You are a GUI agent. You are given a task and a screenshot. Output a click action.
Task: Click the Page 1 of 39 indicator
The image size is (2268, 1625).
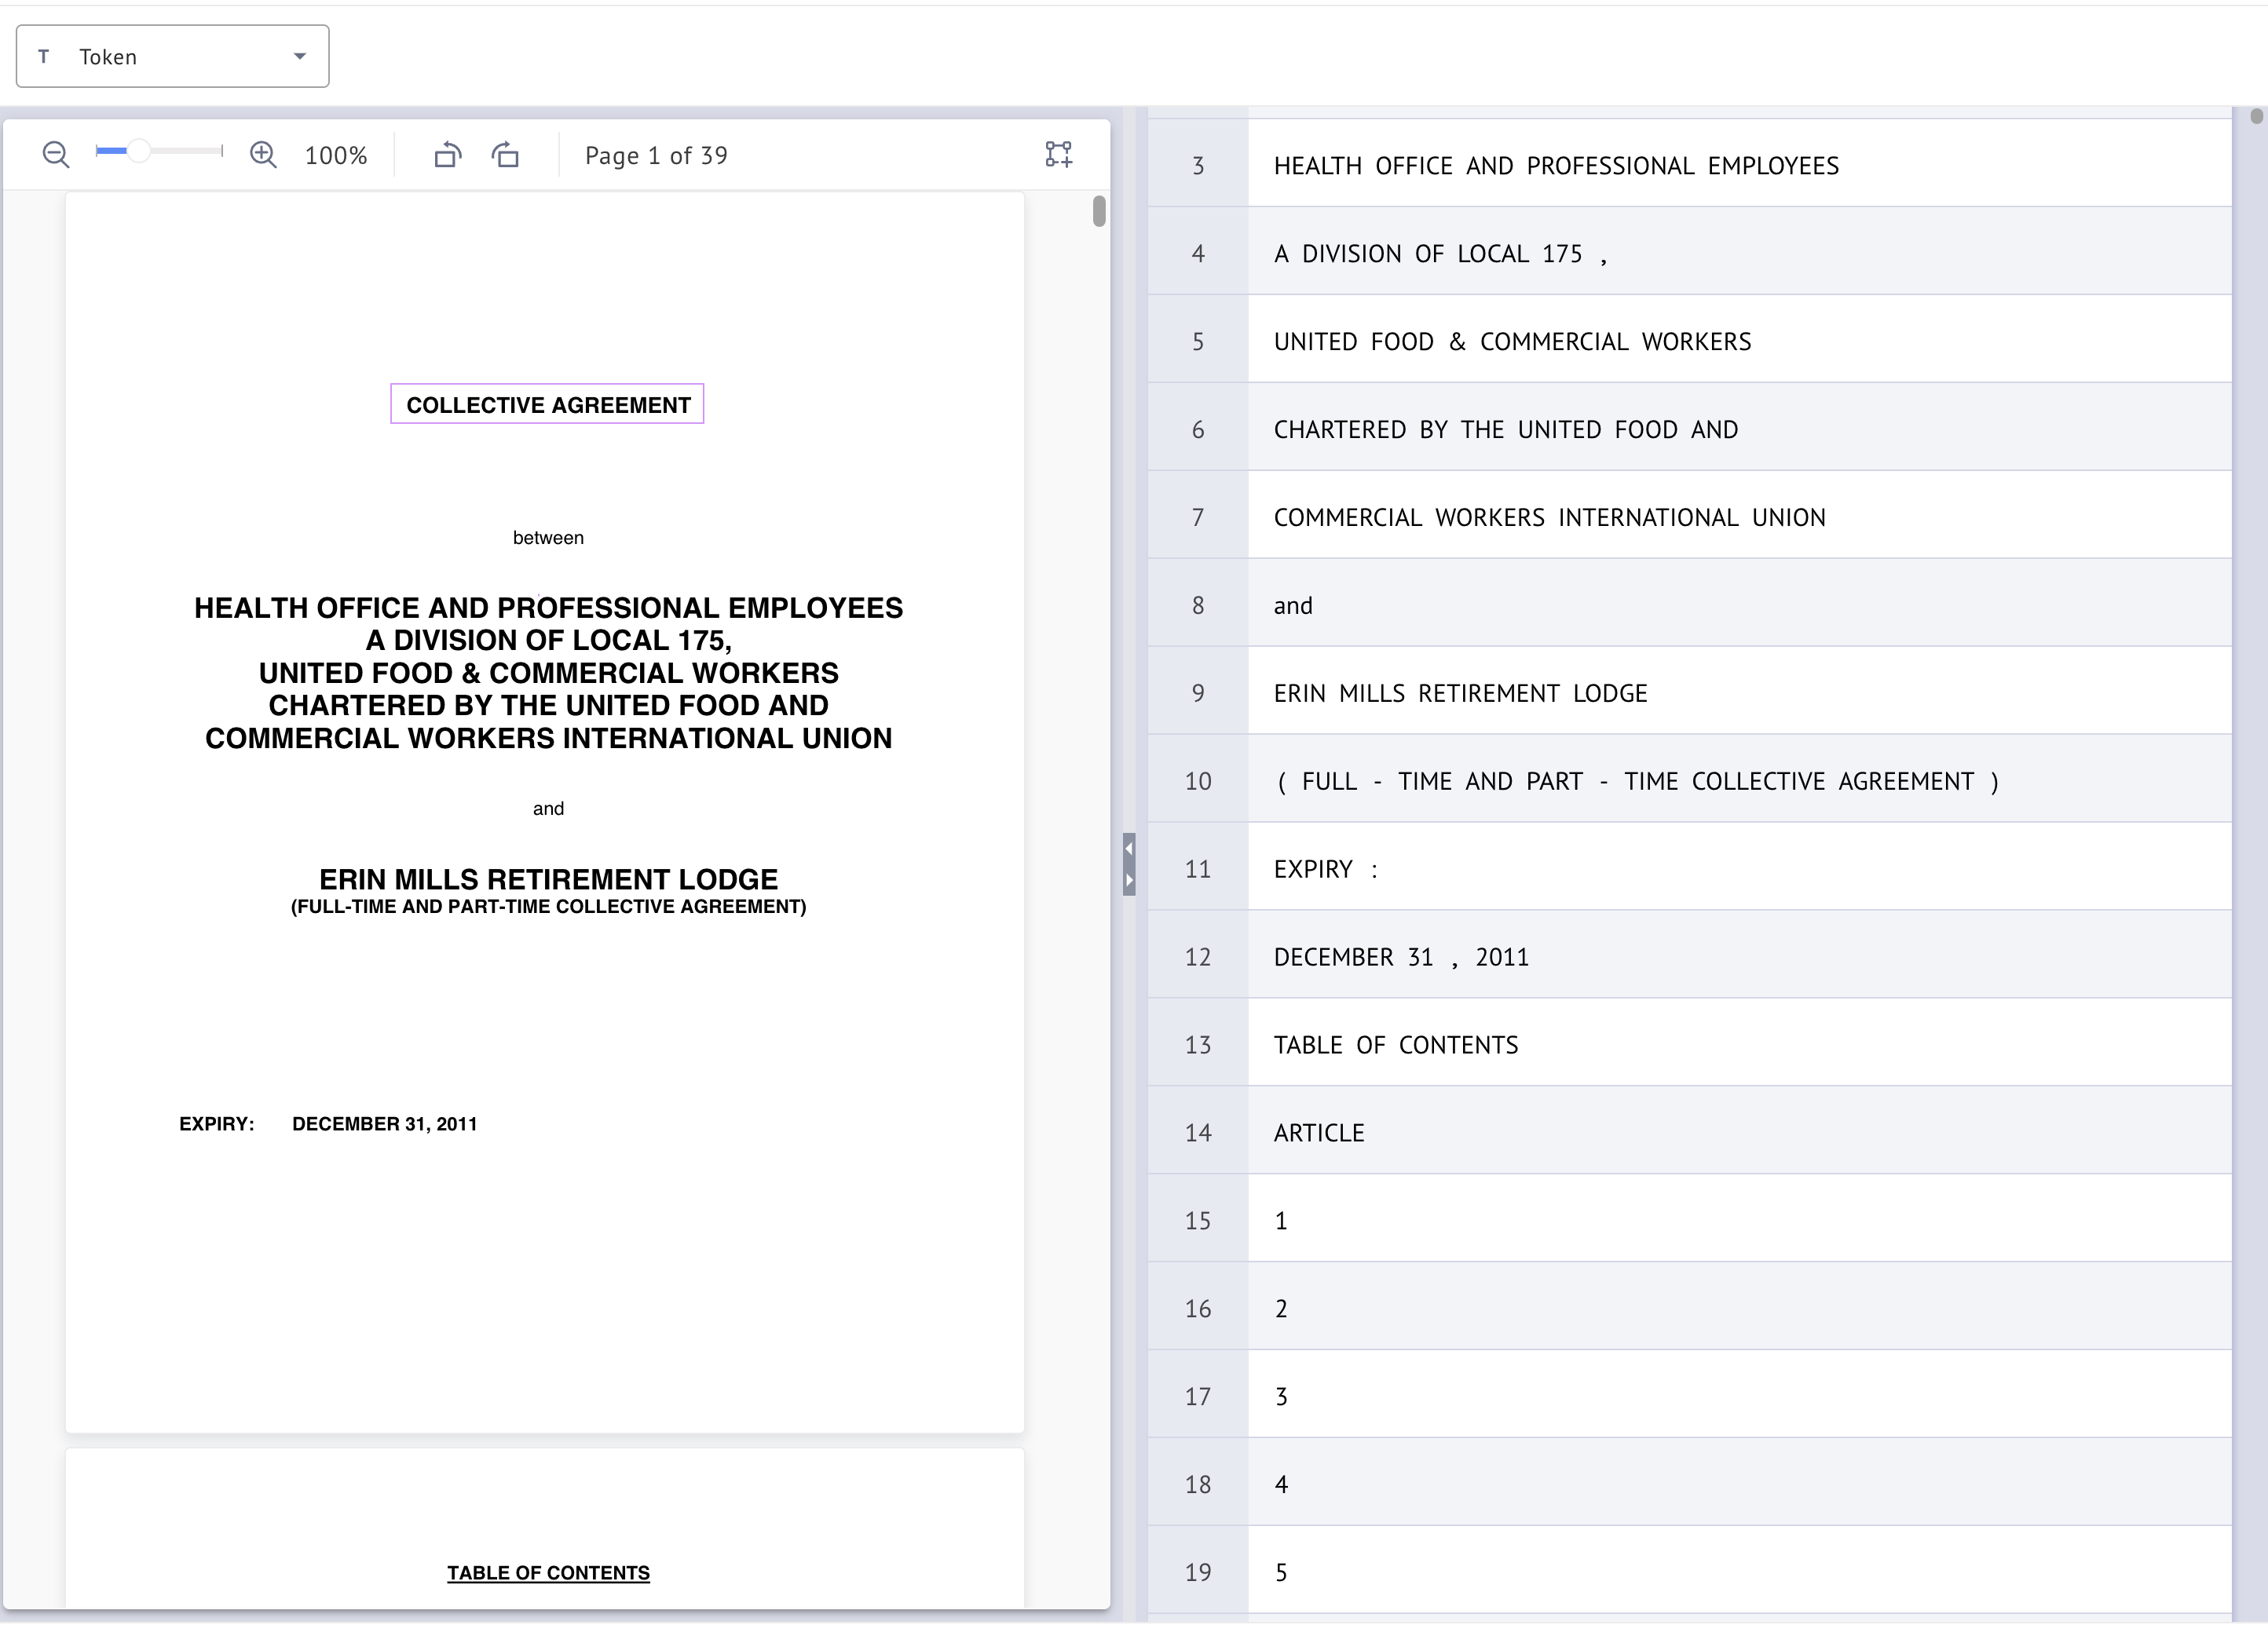tap(656, 156)
